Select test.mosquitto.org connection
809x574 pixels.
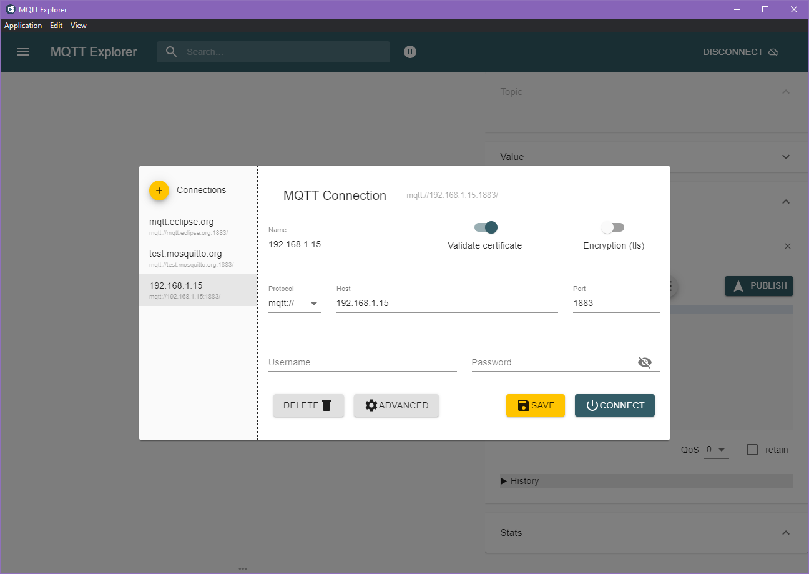198,259
